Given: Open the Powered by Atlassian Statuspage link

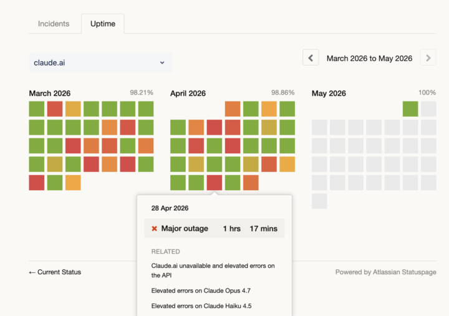Looking at the screenshot, I should click(x=386, y=272).
